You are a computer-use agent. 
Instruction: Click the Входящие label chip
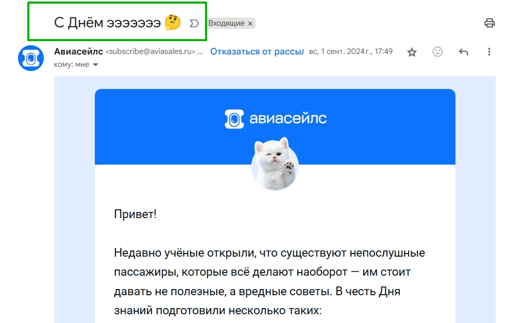(227, 23)
